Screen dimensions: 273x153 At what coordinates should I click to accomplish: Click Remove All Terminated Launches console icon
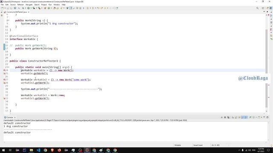228,117
